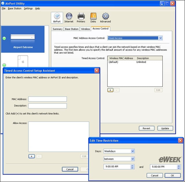Decrease the 5:00:00 PM end time

pyautogui.click(x=179, y=168)
